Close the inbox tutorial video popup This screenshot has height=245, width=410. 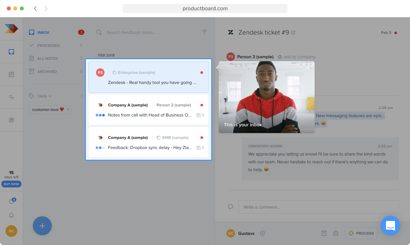click(x=307, y=68)
